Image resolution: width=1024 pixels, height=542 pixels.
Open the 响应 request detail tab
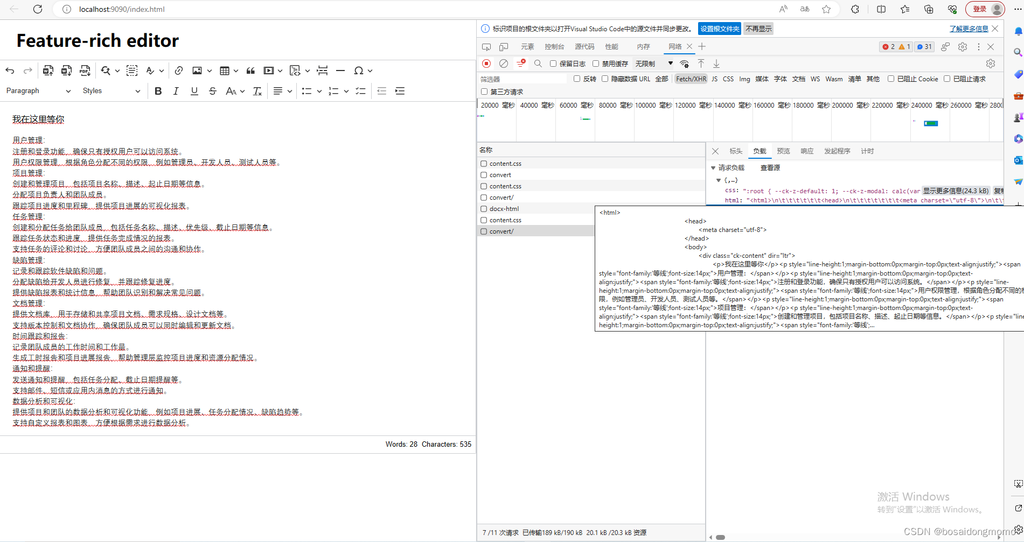point(807,151)
